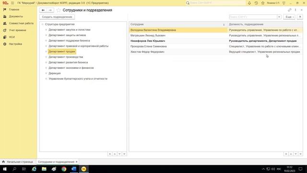
Task: Expand Департамент защиты активов node
Action: 46,35
